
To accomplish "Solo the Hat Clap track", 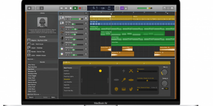I will click(68, 24).
